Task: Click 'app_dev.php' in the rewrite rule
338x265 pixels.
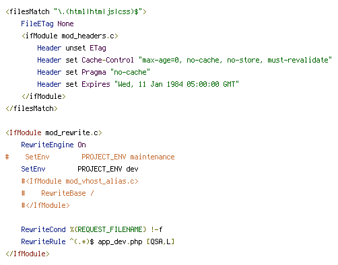Action: [120, 241]
